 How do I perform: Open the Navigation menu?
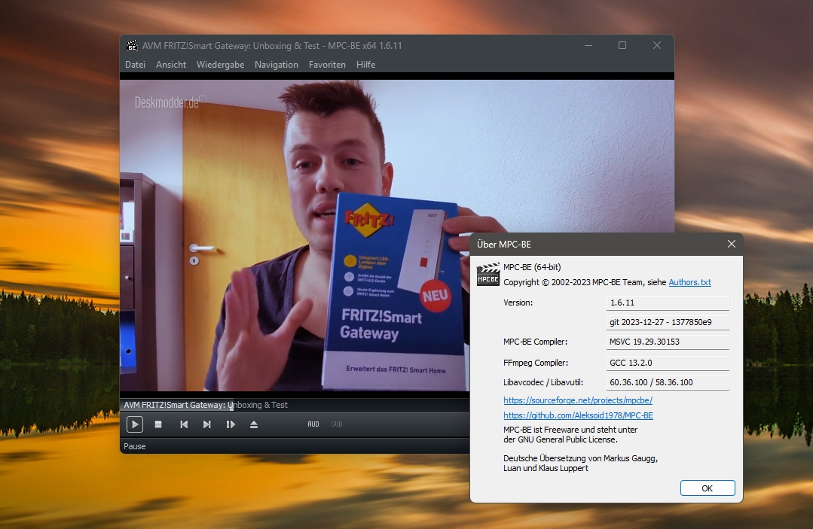[277, 65]
